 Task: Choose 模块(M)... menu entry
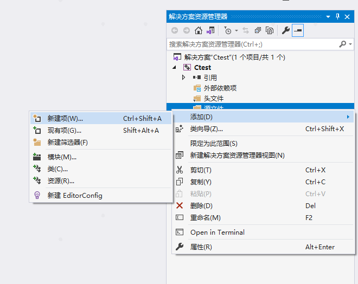[101, 157]
